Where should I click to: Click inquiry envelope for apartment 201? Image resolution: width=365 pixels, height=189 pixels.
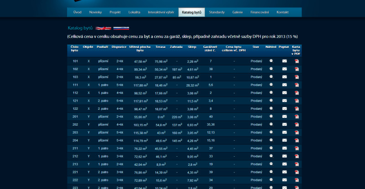[x=284, y=117]
